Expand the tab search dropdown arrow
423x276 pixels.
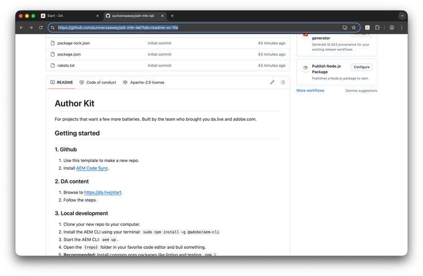click(402, 16)
